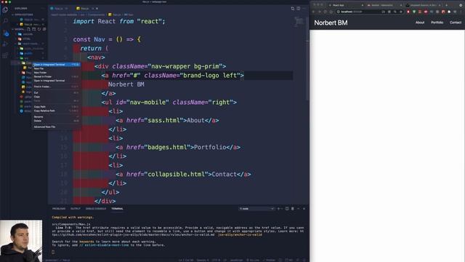465x262 pixels.
Task: Kill the terminal with the trash icon
Action: [x=292, y=209]
